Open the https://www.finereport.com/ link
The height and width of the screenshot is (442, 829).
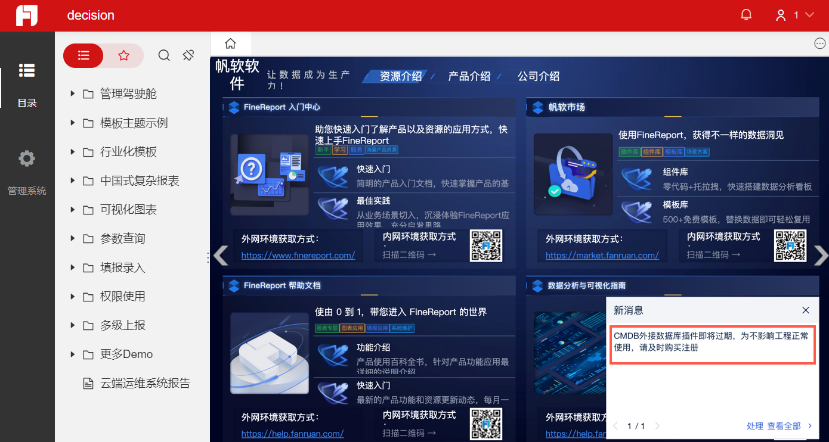298,255
